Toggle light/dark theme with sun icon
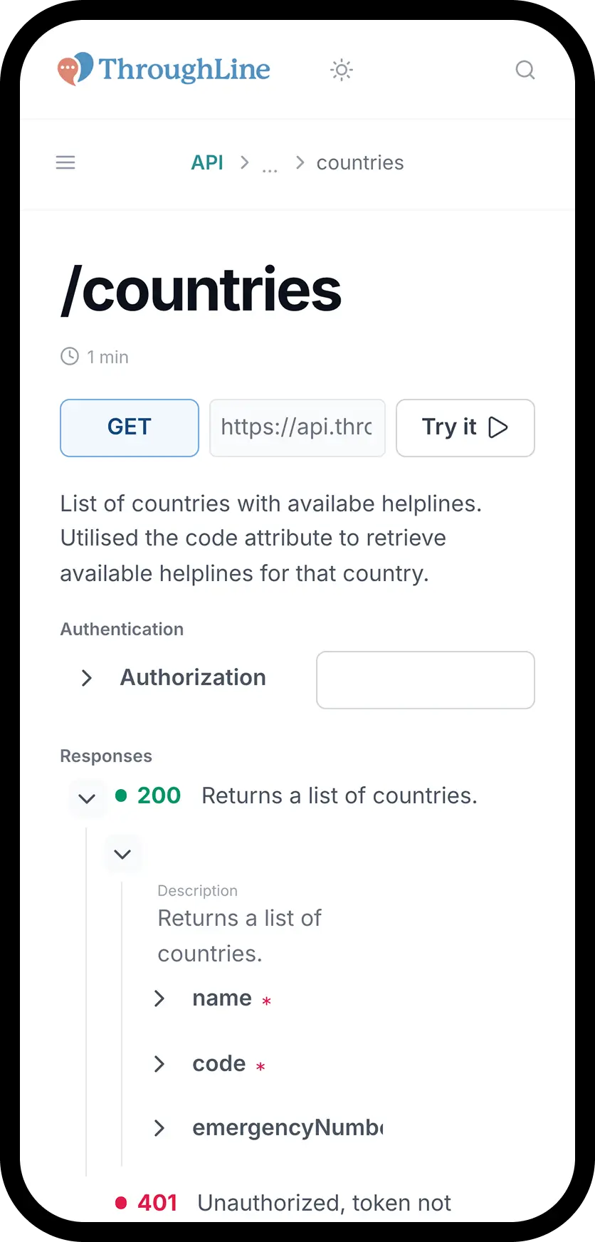595x1242 pixels. (x=341, y=70)
